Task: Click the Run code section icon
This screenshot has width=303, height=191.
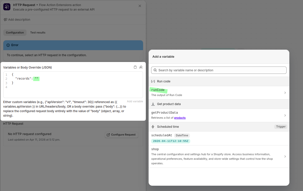Action: (153, 81)
